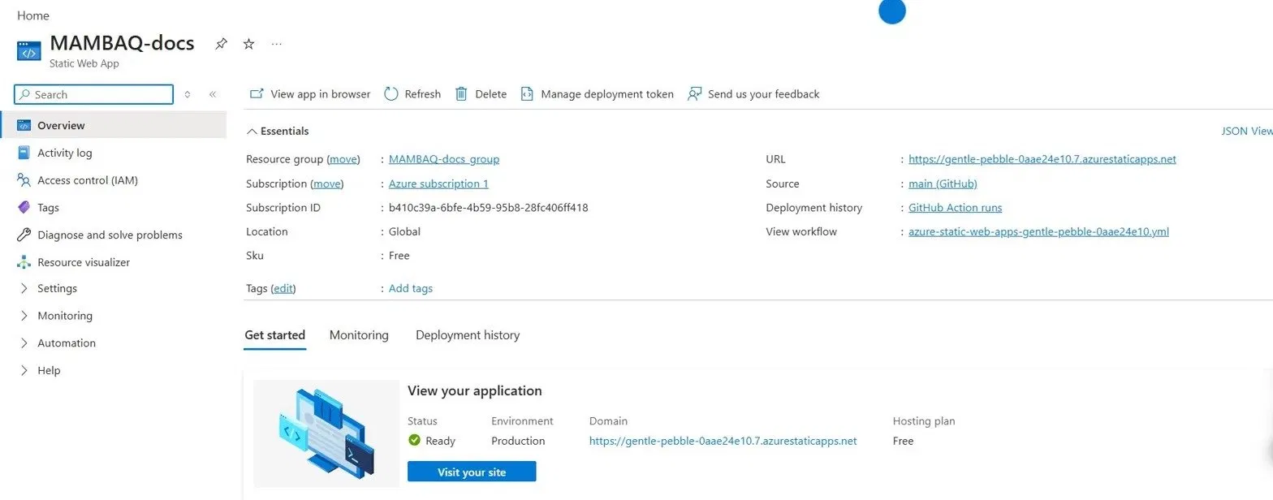Click move link next to Resource group

pos(343,159)
